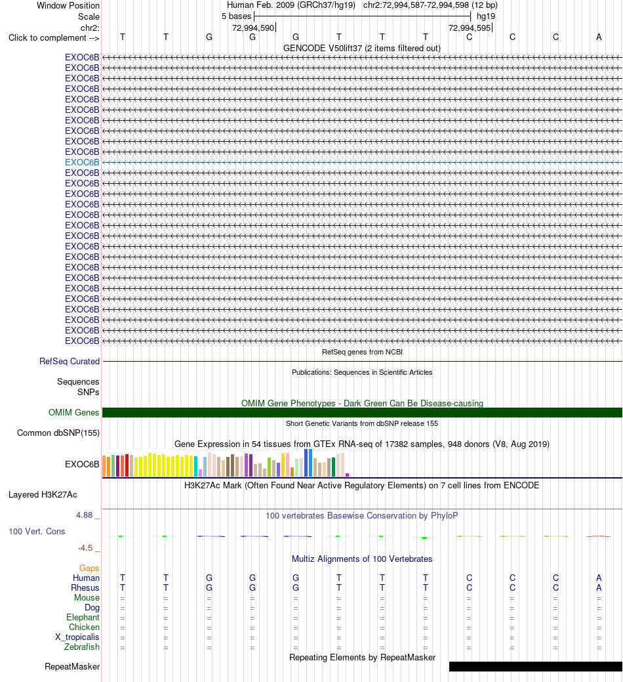Click the -4.5 lower PhyloP scale value
This screenshot has height=682, width=623.
85,548
